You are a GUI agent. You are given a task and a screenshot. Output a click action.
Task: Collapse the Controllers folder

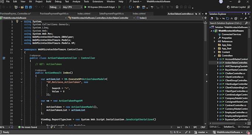(215, 56)
